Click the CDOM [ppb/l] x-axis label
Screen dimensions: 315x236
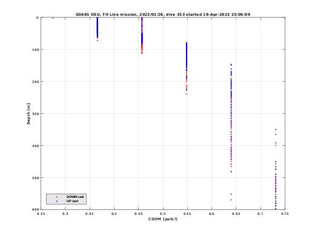(163, 219)
